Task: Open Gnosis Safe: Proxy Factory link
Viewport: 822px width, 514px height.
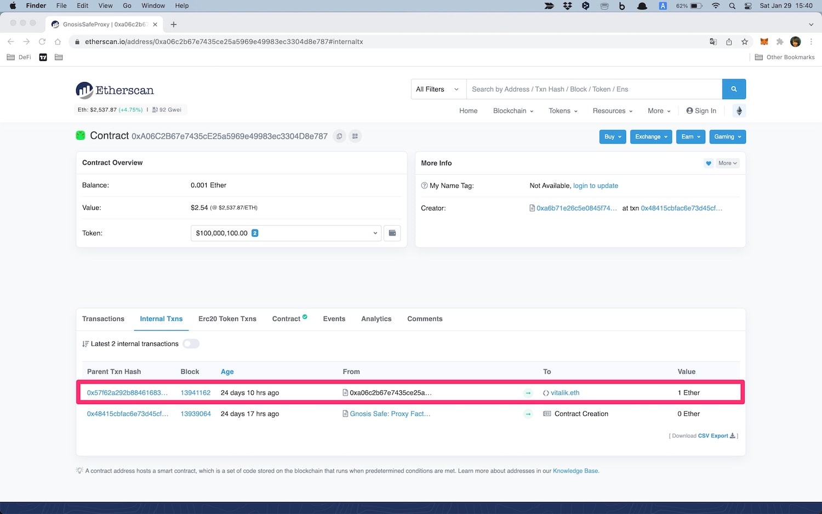Action: pos(390,414)
